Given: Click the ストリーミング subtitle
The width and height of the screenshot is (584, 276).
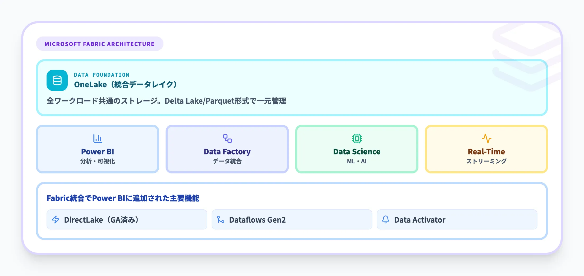Looking at the screenshot, I should pyautogui.click(x=486, y=161).
